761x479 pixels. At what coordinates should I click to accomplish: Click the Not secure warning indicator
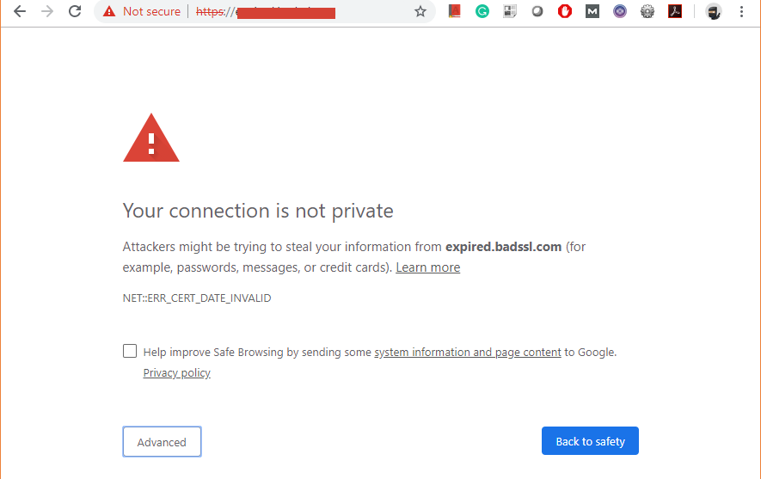tap(142, 12)
